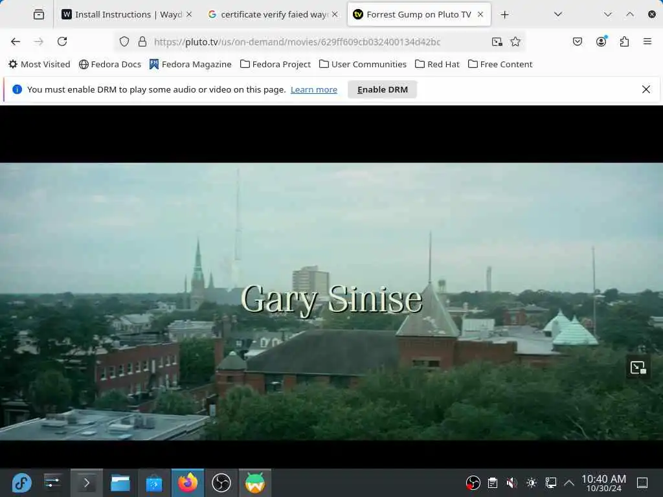
Task: Open Fedora Magazine bookmark
Action: (190, 64)
